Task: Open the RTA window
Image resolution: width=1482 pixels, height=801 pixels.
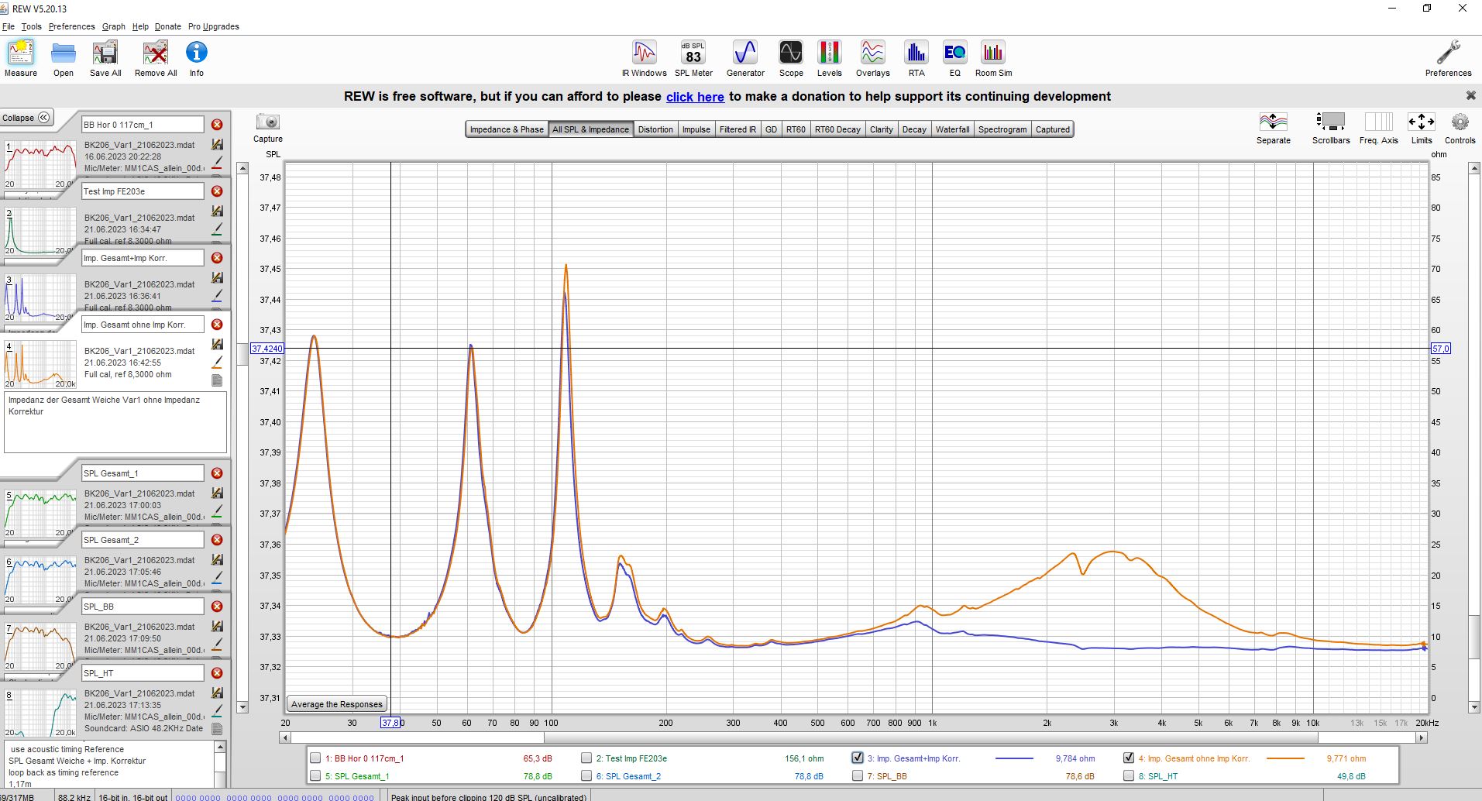Action: pos(916,59)
